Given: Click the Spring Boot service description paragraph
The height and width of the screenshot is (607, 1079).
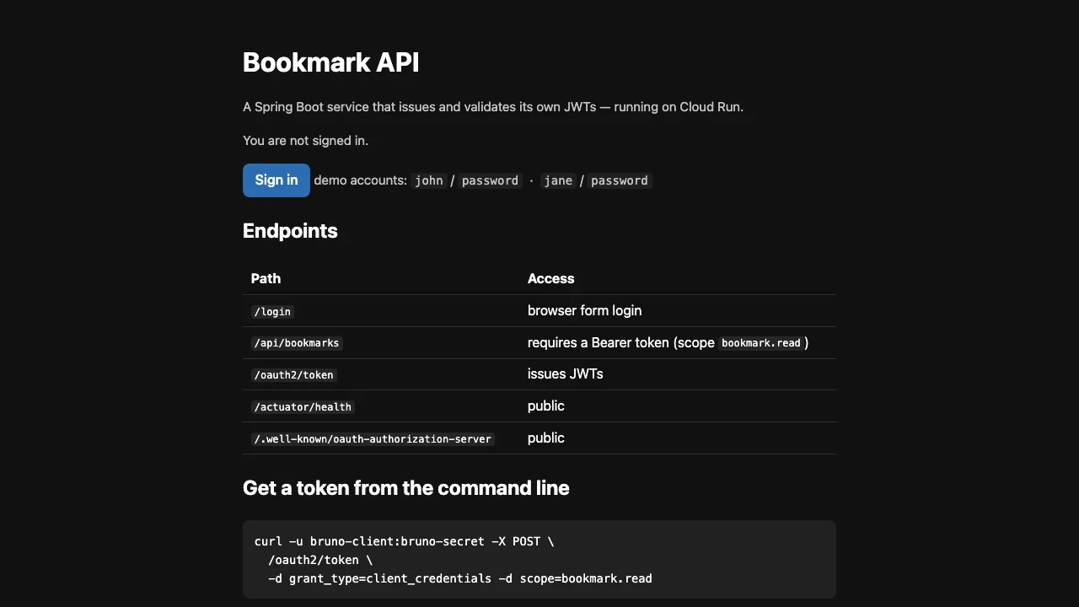Looking at the screenshot, I should coord(493,107).
